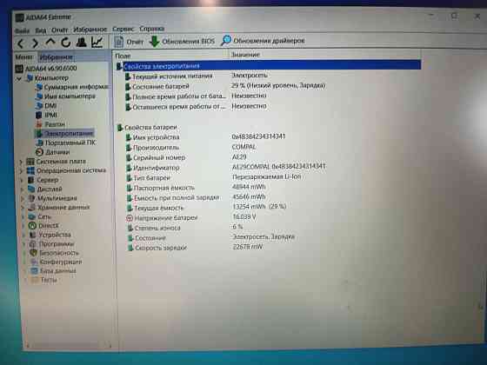Screen dimensions: 487x365
Task: Open the Избранное menu in menu bar
Action: [90, 30]
